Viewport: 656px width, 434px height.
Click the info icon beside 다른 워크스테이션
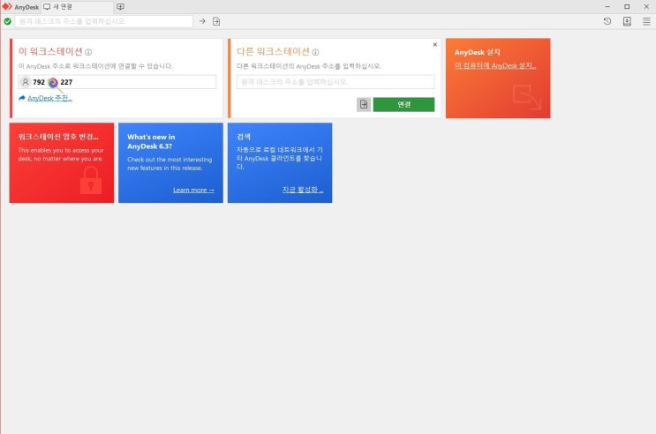315,52
